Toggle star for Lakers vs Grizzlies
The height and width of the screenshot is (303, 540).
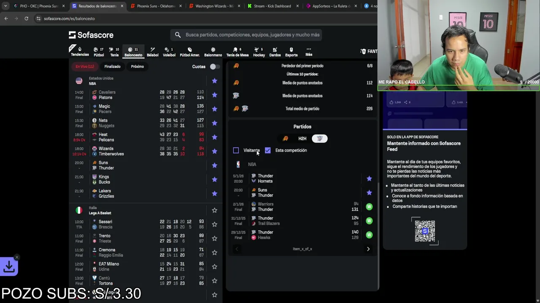[x=214, y=194]
